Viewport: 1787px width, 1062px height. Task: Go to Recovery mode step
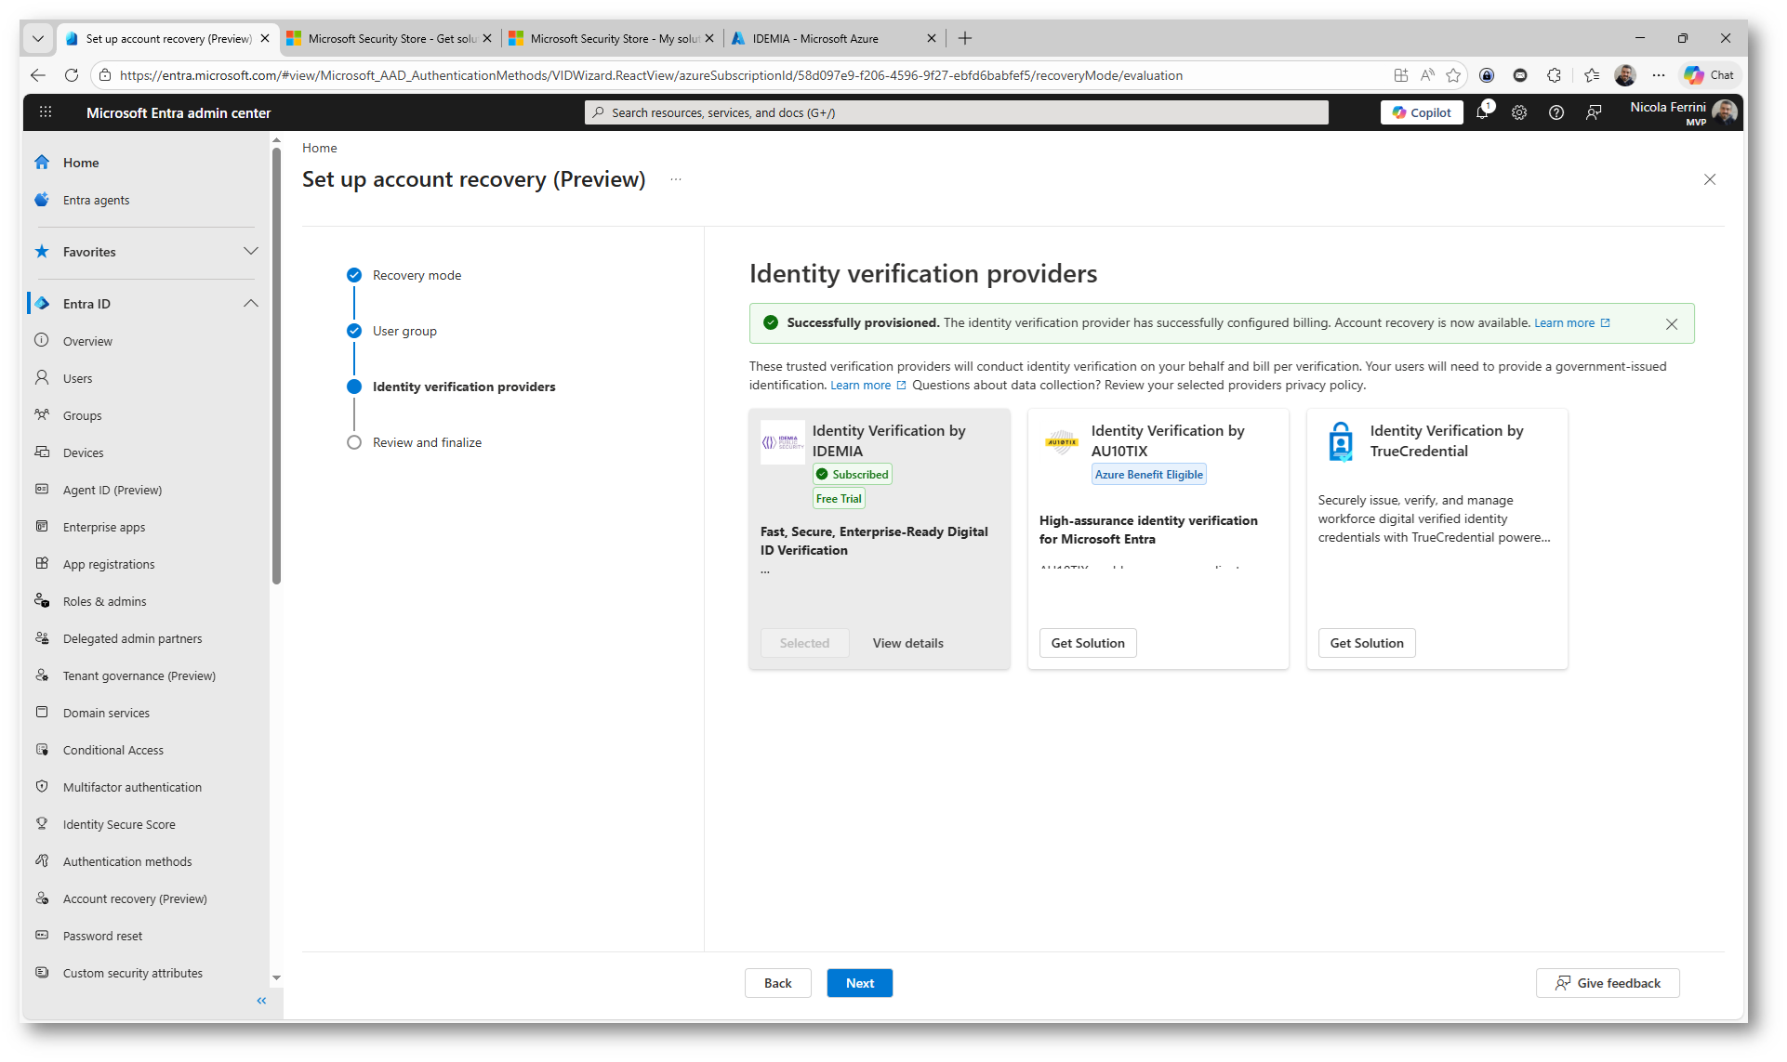(x=417, y=275)
